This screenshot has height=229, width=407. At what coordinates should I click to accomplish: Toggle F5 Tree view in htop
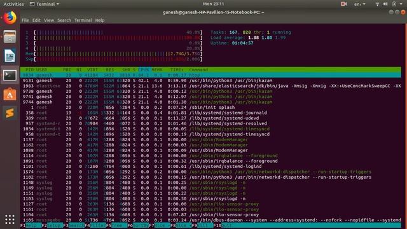(x=116, y=225)
